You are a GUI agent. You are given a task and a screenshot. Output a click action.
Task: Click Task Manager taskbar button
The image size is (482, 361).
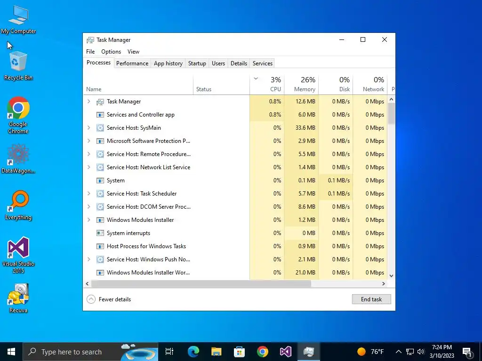tap(309, 352)
